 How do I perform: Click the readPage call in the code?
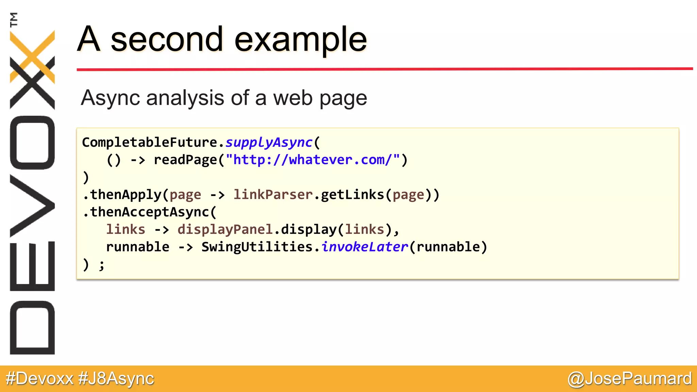[x=185, y=160]
